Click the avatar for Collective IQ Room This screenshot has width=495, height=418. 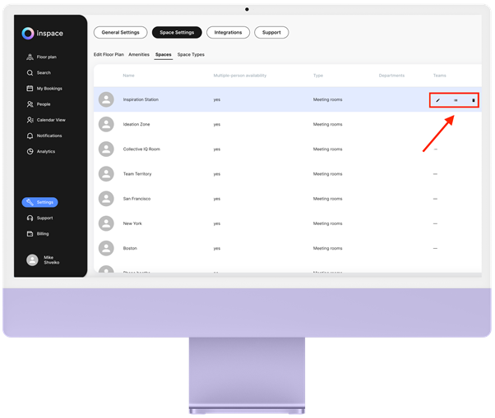coord(106,149)
